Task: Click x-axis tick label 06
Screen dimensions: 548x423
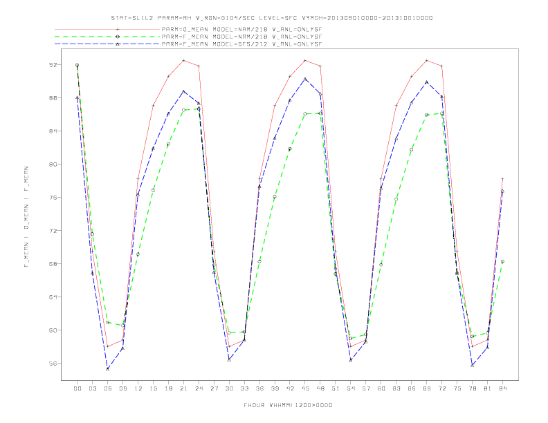Action: click(x=108, y=388)
